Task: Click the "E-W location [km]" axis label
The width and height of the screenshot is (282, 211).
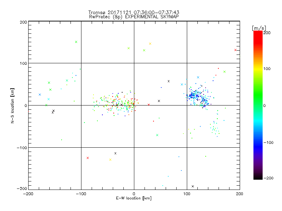Action: pos(134,198)
